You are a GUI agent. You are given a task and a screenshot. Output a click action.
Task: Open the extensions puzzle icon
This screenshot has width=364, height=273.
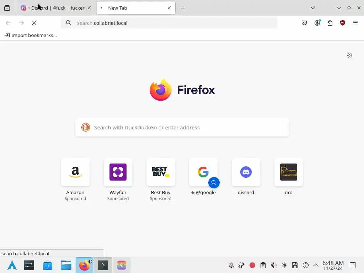pos(330,23)
